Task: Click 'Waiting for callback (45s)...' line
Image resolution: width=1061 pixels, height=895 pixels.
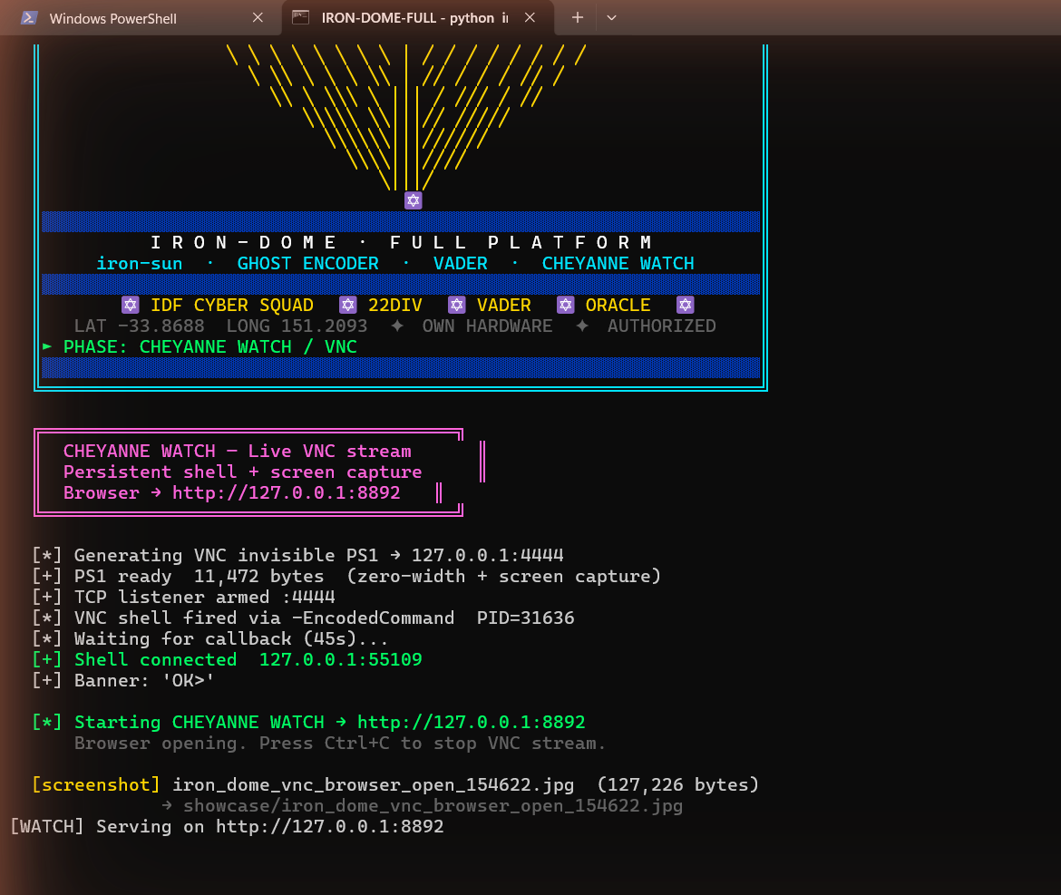Action: point(209,639)
